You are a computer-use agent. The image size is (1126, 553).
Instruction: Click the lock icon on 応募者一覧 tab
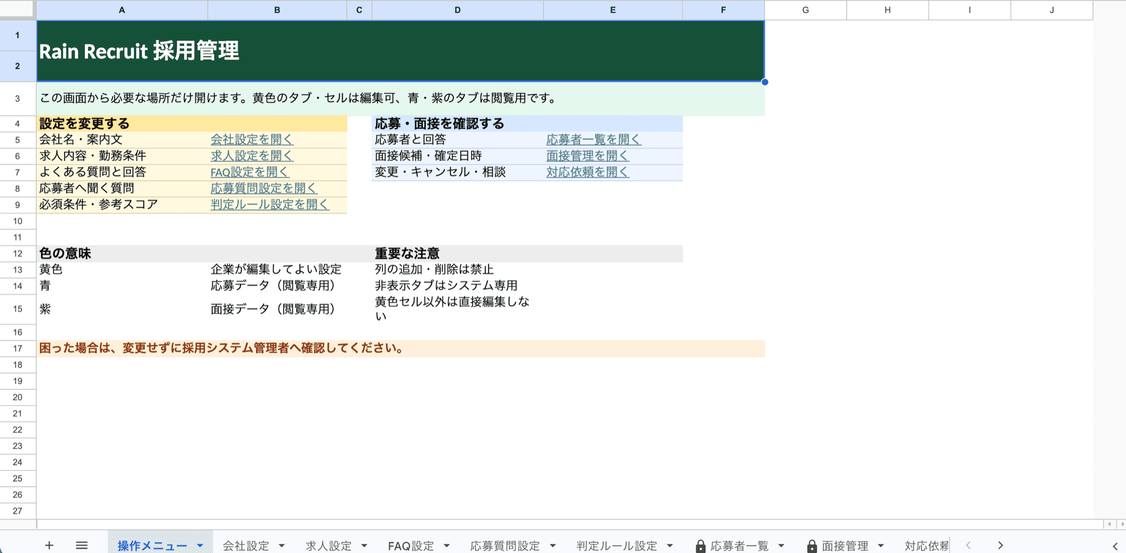(x=700, y=546)
